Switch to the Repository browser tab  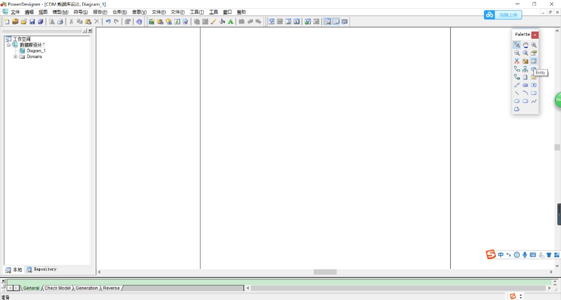[42, 269]
